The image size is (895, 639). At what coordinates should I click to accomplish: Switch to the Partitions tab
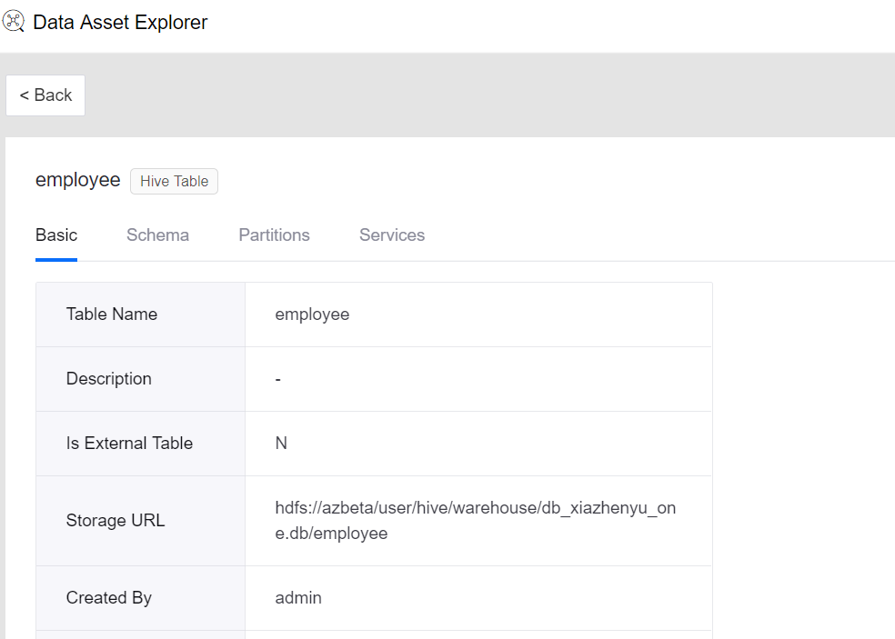click(274, 235)
